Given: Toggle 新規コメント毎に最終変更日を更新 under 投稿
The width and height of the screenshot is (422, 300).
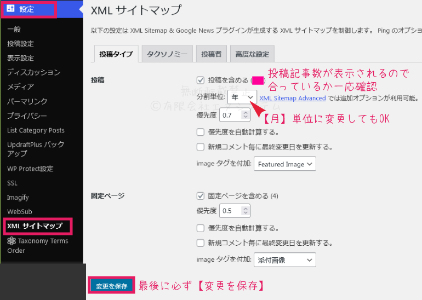Looking at the screenshot, I should 200,147.
